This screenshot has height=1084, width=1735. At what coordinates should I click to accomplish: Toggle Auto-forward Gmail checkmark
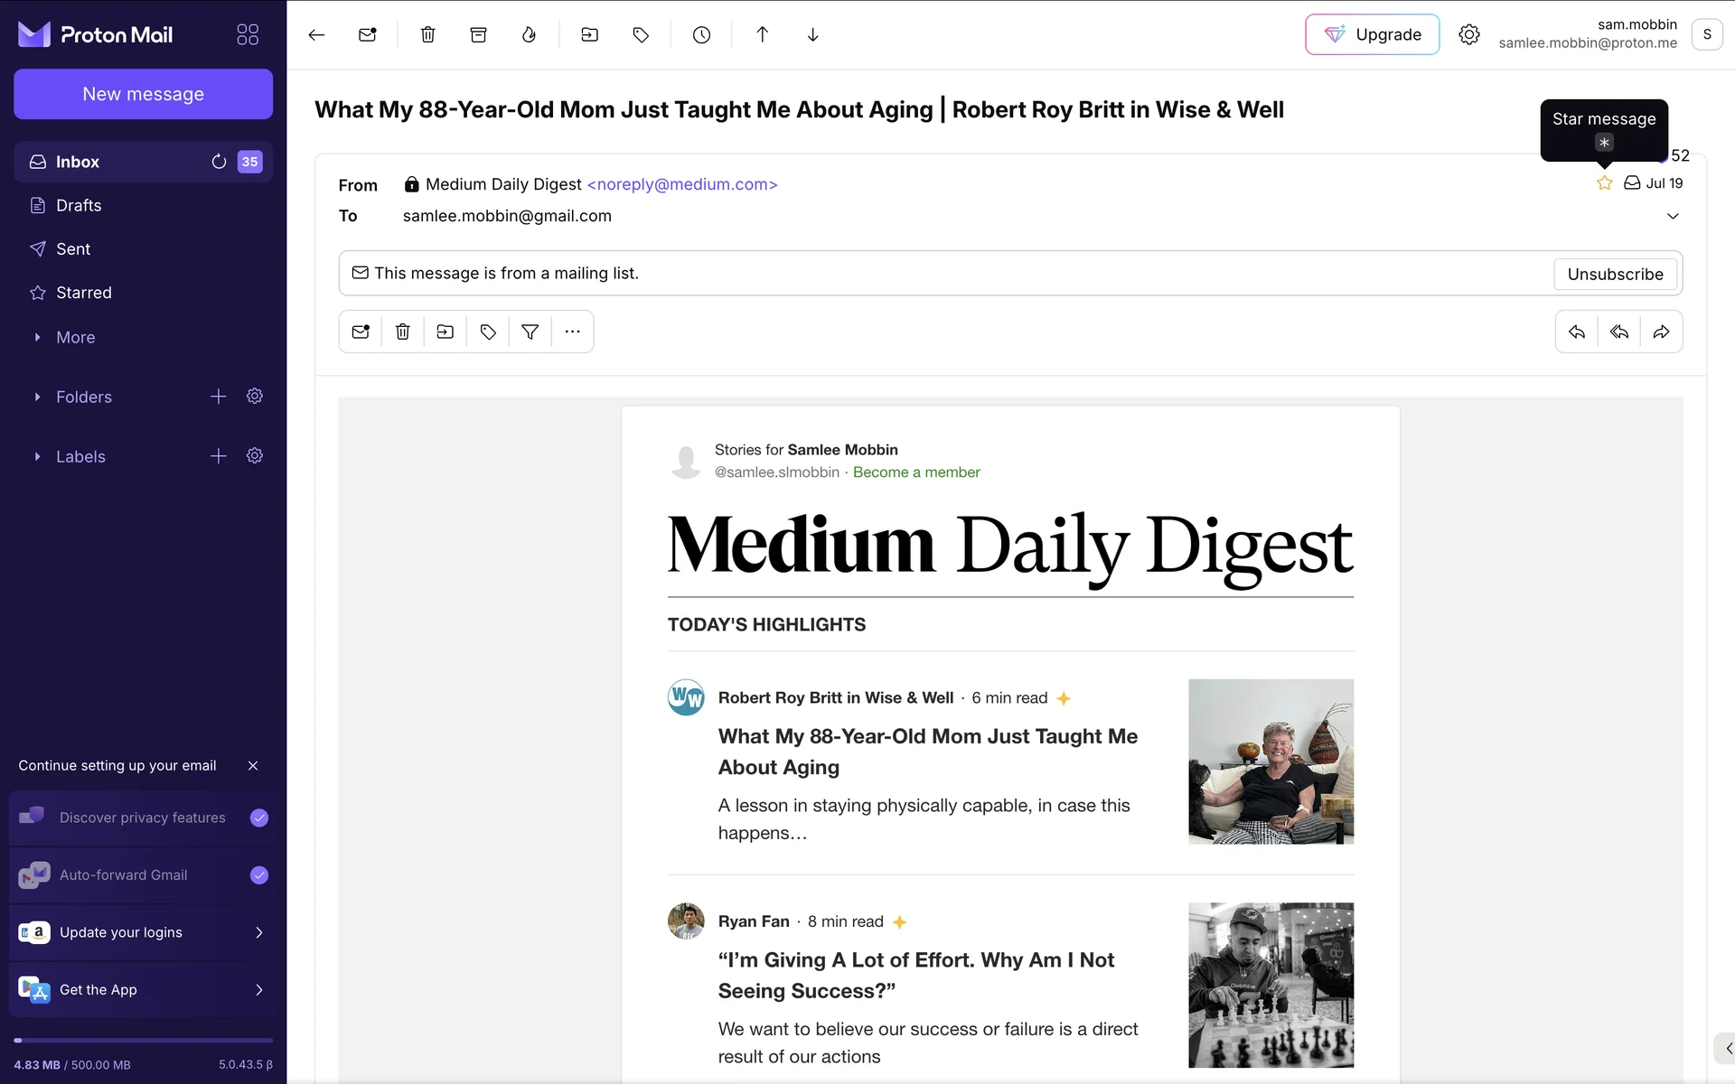pyautogui.click(x=259, y=874)
